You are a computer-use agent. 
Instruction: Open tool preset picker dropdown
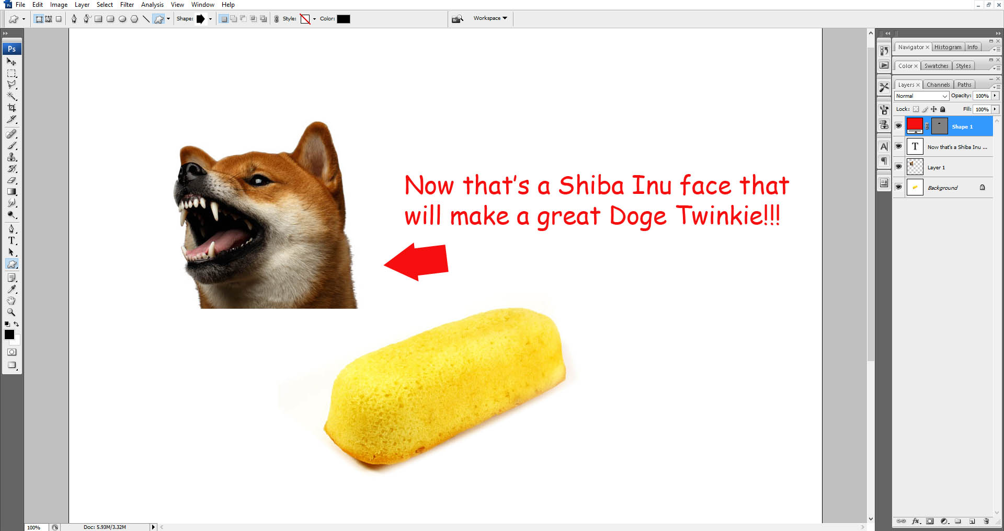[x=24, y=19]
